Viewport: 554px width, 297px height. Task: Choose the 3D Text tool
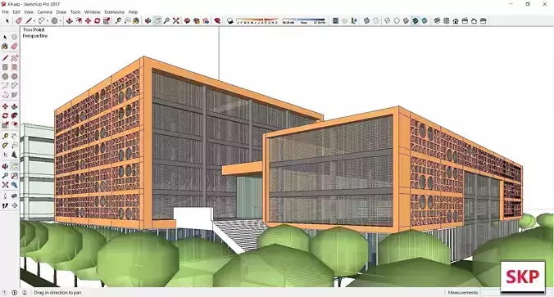click(x=14, y=155)
